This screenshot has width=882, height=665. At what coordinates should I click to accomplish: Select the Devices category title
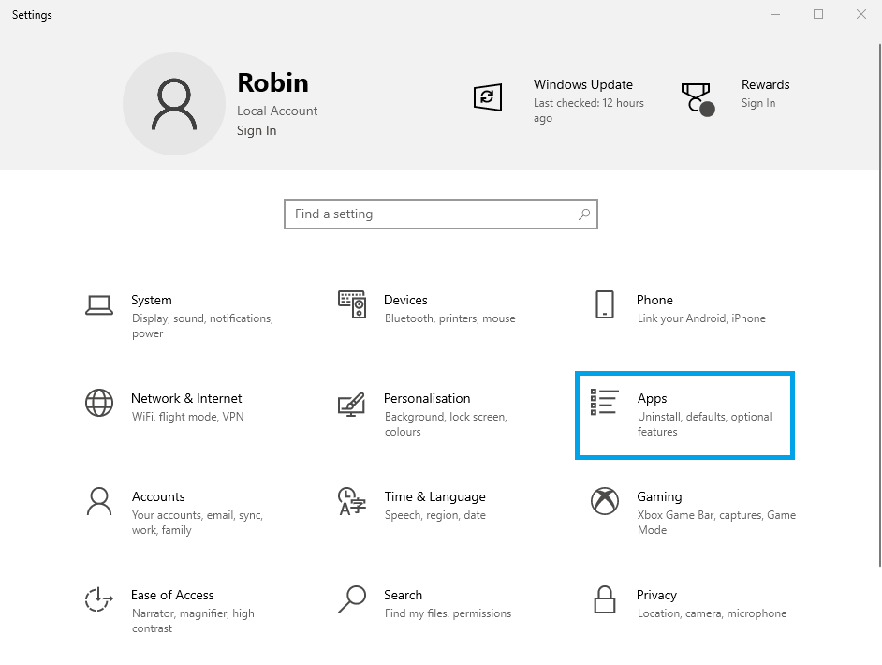(405, 300)
